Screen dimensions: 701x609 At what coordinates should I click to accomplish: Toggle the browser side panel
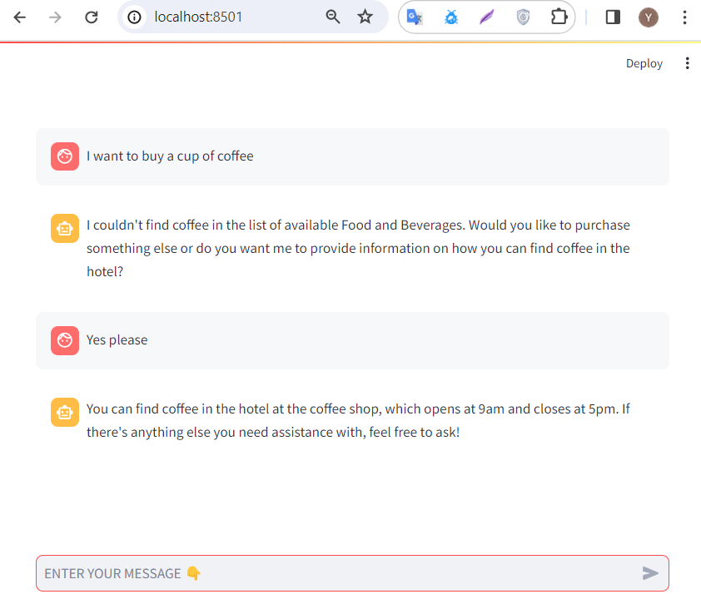pyautogui.click(x=613, y=17)
